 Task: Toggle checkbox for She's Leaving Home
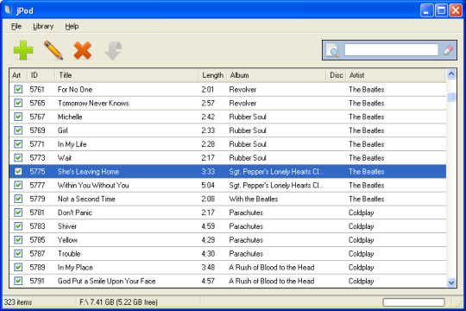[18, 171]
